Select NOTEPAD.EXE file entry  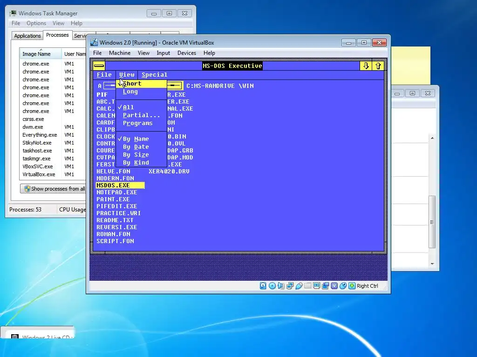tap(117, 192)
